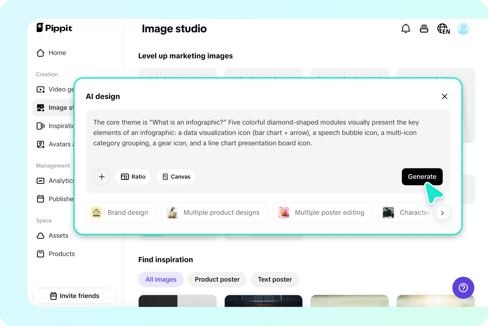Open the Canvas size selector

176,177
